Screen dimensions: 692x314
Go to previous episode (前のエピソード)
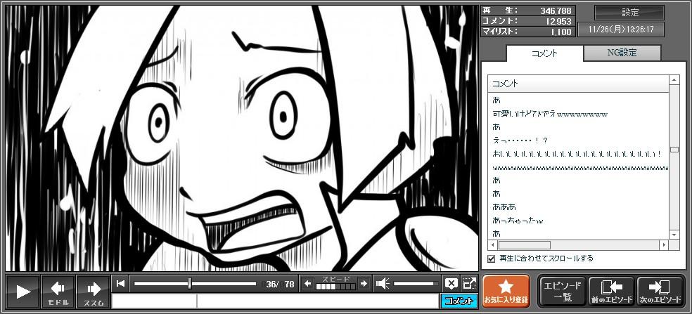pyautogui.click(x=611, y=292)
